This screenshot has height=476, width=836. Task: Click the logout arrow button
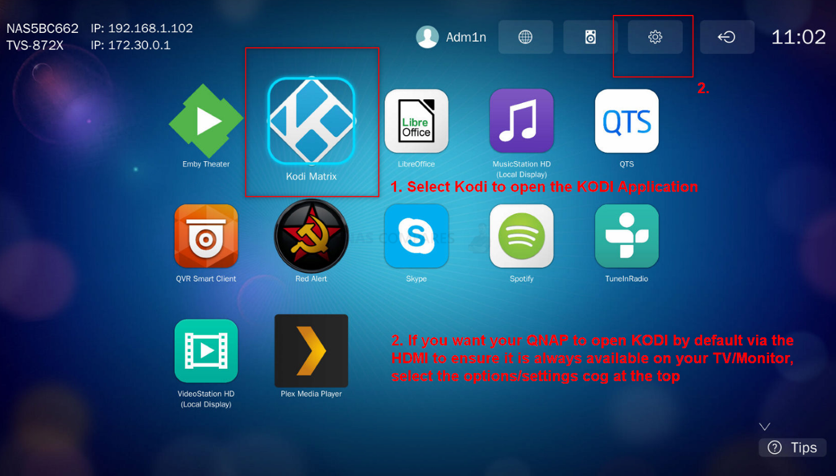click(x=727, y=37)
